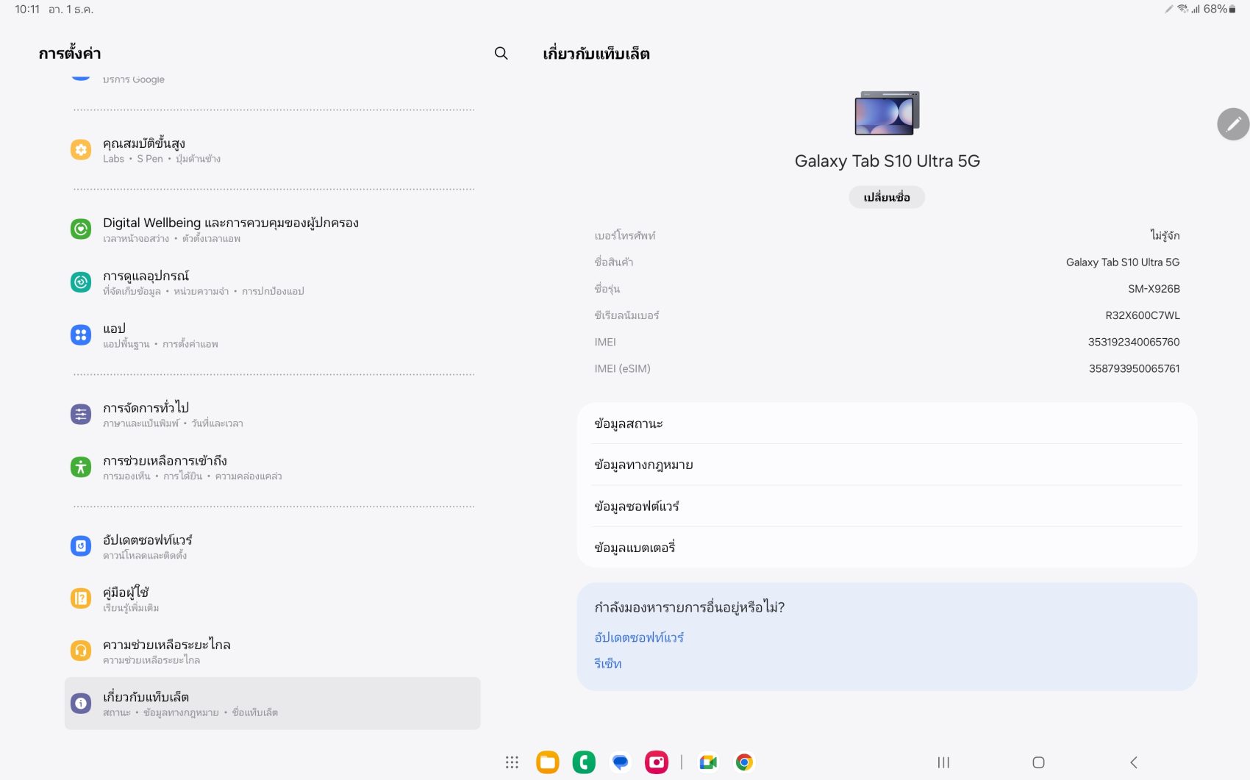Viewport: 1250px width, 780px height.
Task: Open คู่มือผู้ใช้ user manual
Action: point(272,598)
